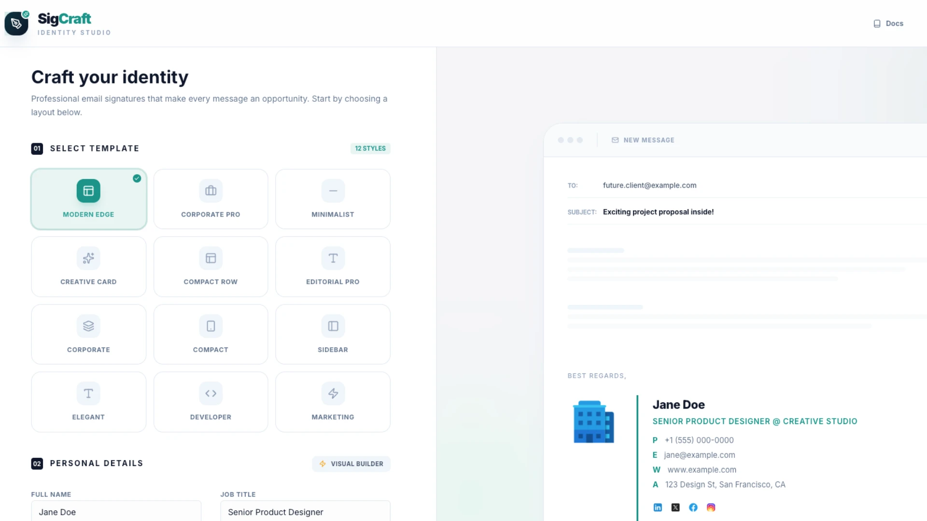Select the Marketing lightning icon
The width and height of the screenshot is (927, 521).
tap(333, 394)
